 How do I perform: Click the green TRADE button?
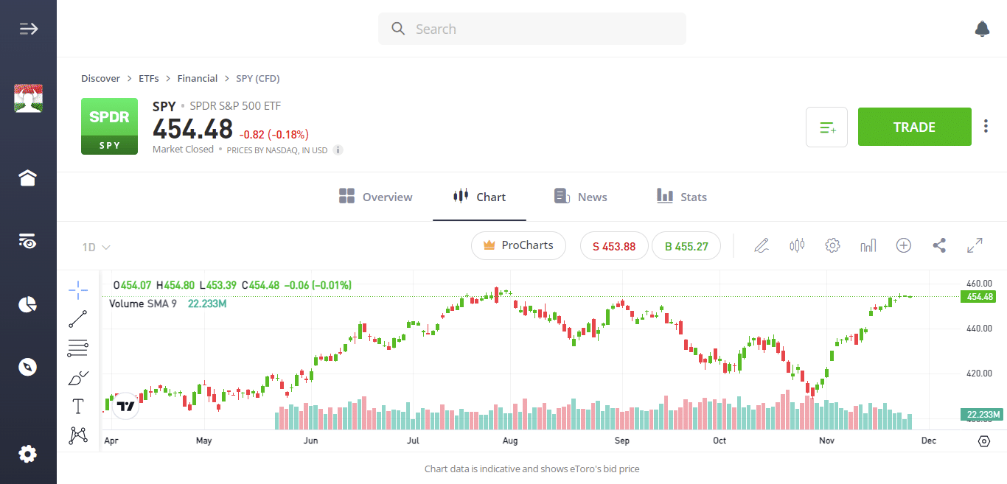[x=914, y=127]
